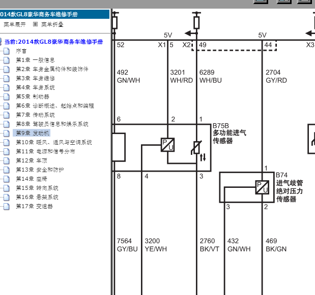Screen dimensions: 315x295
Task: Open 第10章 暖风、通风与空调系统
Action: click(54, 142)
